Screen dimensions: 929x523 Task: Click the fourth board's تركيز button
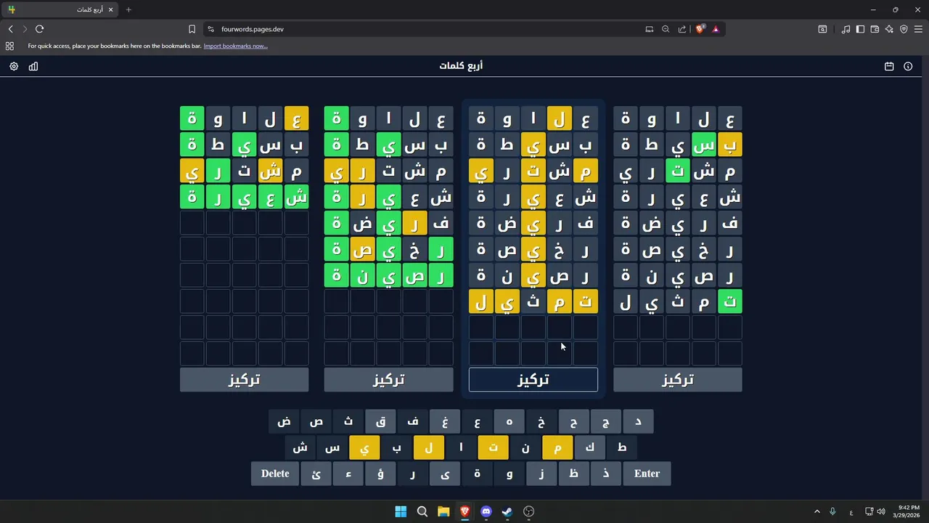click(678, 379)
